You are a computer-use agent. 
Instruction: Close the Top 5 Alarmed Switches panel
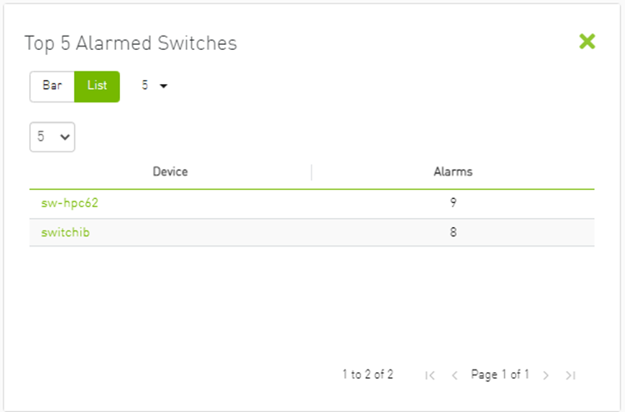point(587,42)
